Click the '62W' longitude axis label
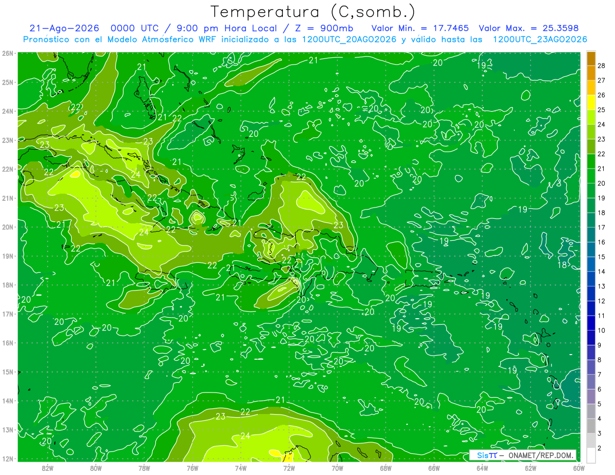615x475 pixels. pos(530,468)
